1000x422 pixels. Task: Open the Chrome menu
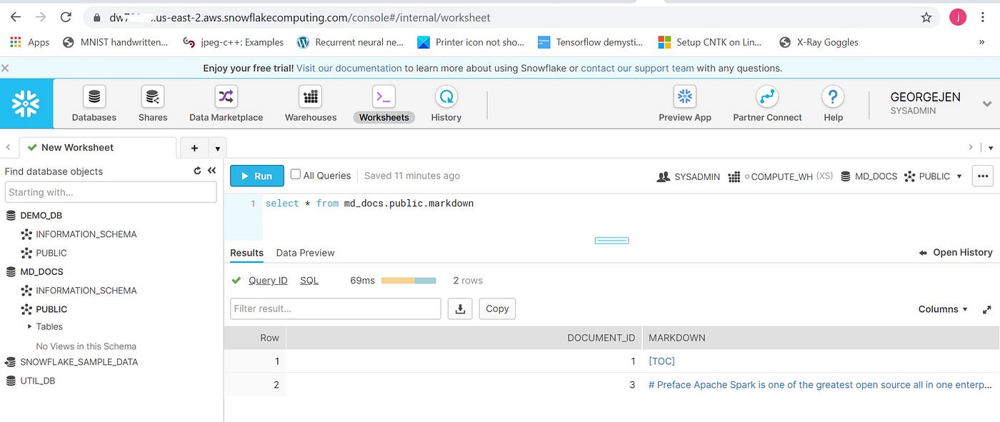[984, 17]
